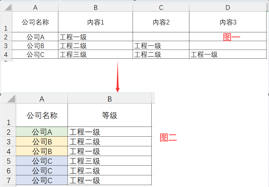Select row 5 header in bottom table
269x187 pixels.
[x=8, y=161]
